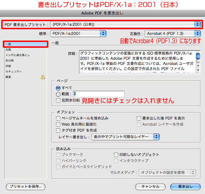The image size is (205, 194).
Task: Enable ページサムネールを埋め込み checkbox
Action: tap(58, 118)
